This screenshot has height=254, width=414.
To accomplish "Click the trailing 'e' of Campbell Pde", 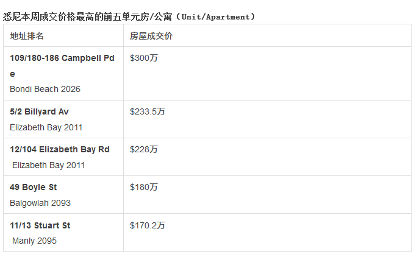I will coord(12,74).
